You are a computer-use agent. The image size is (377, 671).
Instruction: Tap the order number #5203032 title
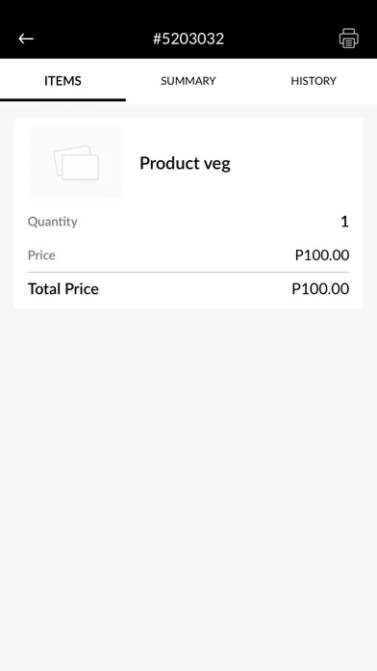click(188, 39)
